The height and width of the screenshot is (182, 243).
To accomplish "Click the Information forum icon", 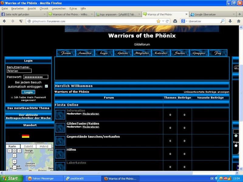I will click(60, 115).
